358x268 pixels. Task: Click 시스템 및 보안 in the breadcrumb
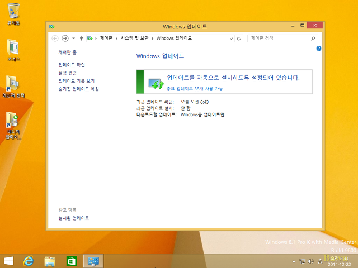coord(134,39)
